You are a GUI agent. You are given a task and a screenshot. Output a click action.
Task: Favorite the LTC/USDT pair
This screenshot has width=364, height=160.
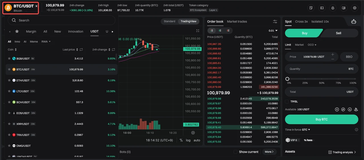(x=9, y=91)
